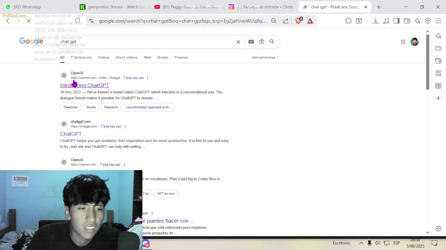The height and width of the screenshot is (250, 446).
Task: Open Google on-screen keyboard icon
Action: [251, 42]
